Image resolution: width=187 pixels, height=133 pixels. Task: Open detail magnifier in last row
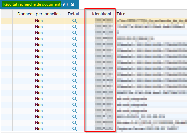point(75,129)
